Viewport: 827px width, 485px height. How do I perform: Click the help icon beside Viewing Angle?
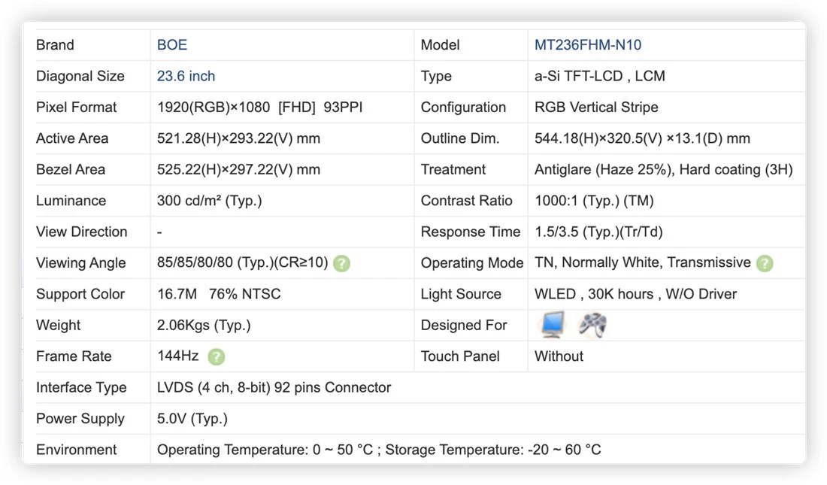pyautogui.click(x=342, y=263)
